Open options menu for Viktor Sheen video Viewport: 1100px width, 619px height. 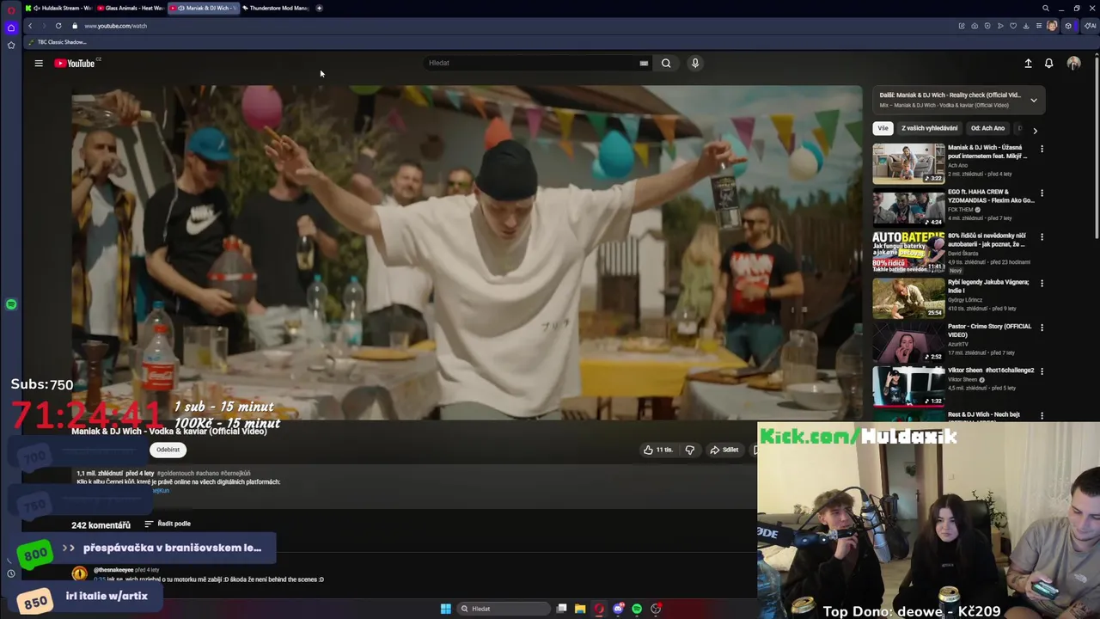1042,371
